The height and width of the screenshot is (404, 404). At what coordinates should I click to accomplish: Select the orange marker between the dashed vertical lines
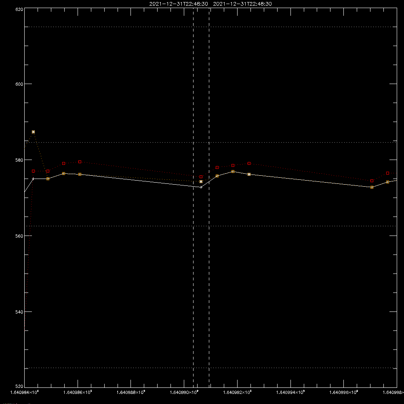pyautogui.click(x=201, y=182)
